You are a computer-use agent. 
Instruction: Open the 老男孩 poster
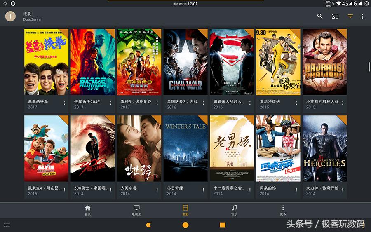(232, 148)
